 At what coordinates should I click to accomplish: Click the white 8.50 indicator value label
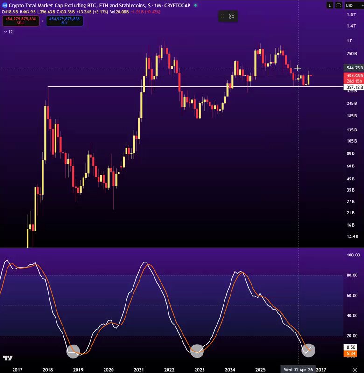350,347
